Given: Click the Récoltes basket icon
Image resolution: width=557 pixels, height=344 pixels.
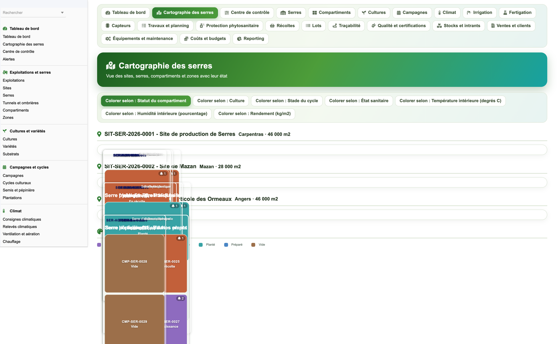Looking at the screenshot, I should [x=272, y=26].
